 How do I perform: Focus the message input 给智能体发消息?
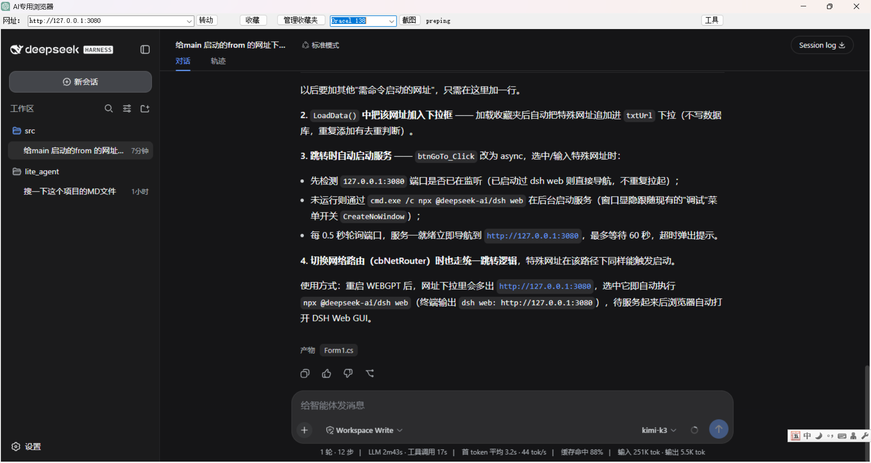512,405
